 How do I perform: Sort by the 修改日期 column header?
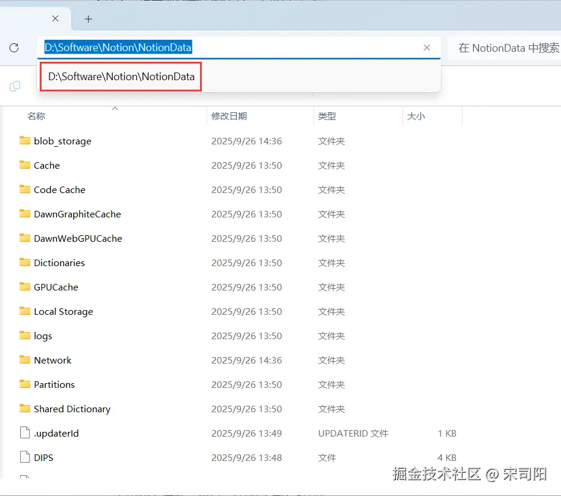click(x=229, y=116)
